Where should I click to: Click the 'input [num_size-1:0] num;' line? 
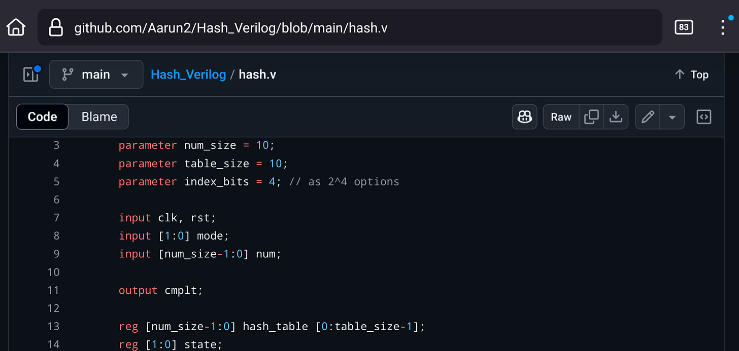[200, 254]
